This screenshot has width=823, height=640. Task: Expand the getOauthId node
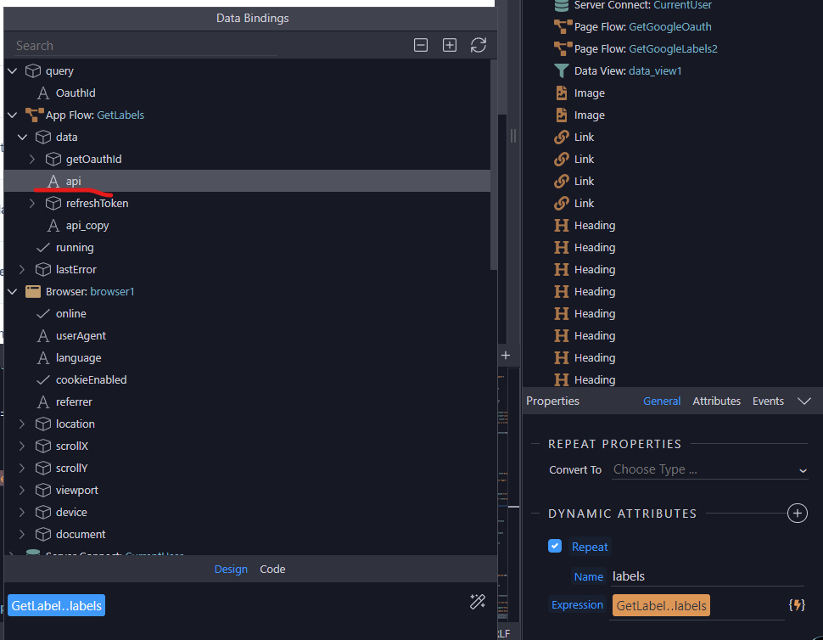[x=32, y=160]
